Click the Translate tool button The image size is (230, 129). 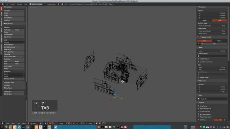pyautogui.click(x=14, y=11)
